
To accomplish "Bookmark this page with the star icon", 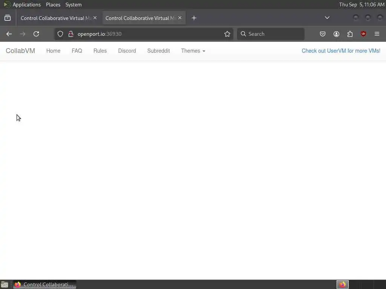I will pyautogui.click(x=227, y=34).
